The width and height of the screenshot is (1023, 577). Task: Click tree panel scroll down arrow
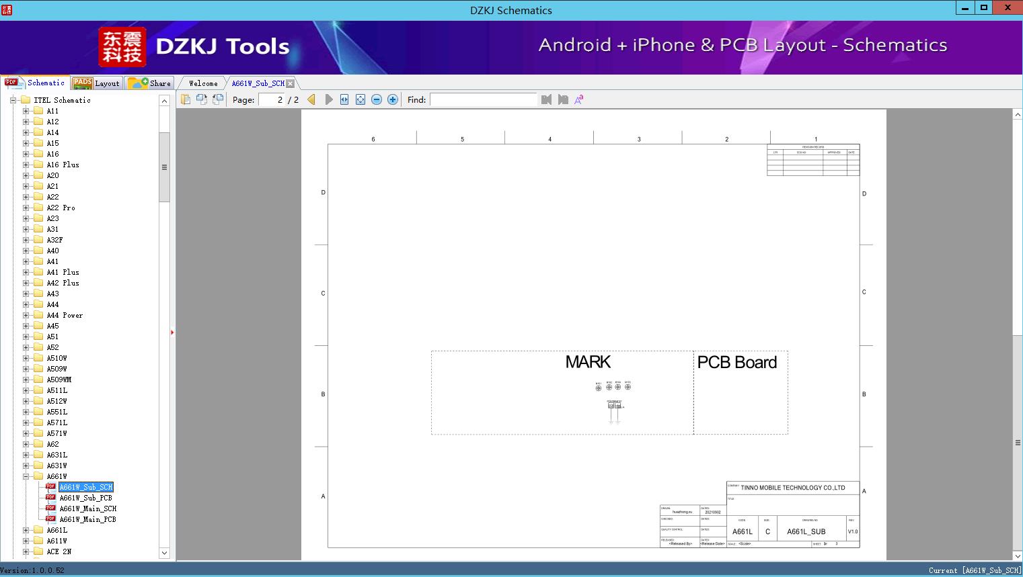[x=164, y=553]
